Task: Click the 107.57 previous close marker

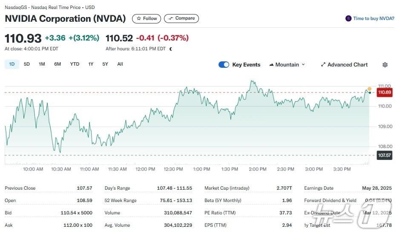Action: [385, 155]
